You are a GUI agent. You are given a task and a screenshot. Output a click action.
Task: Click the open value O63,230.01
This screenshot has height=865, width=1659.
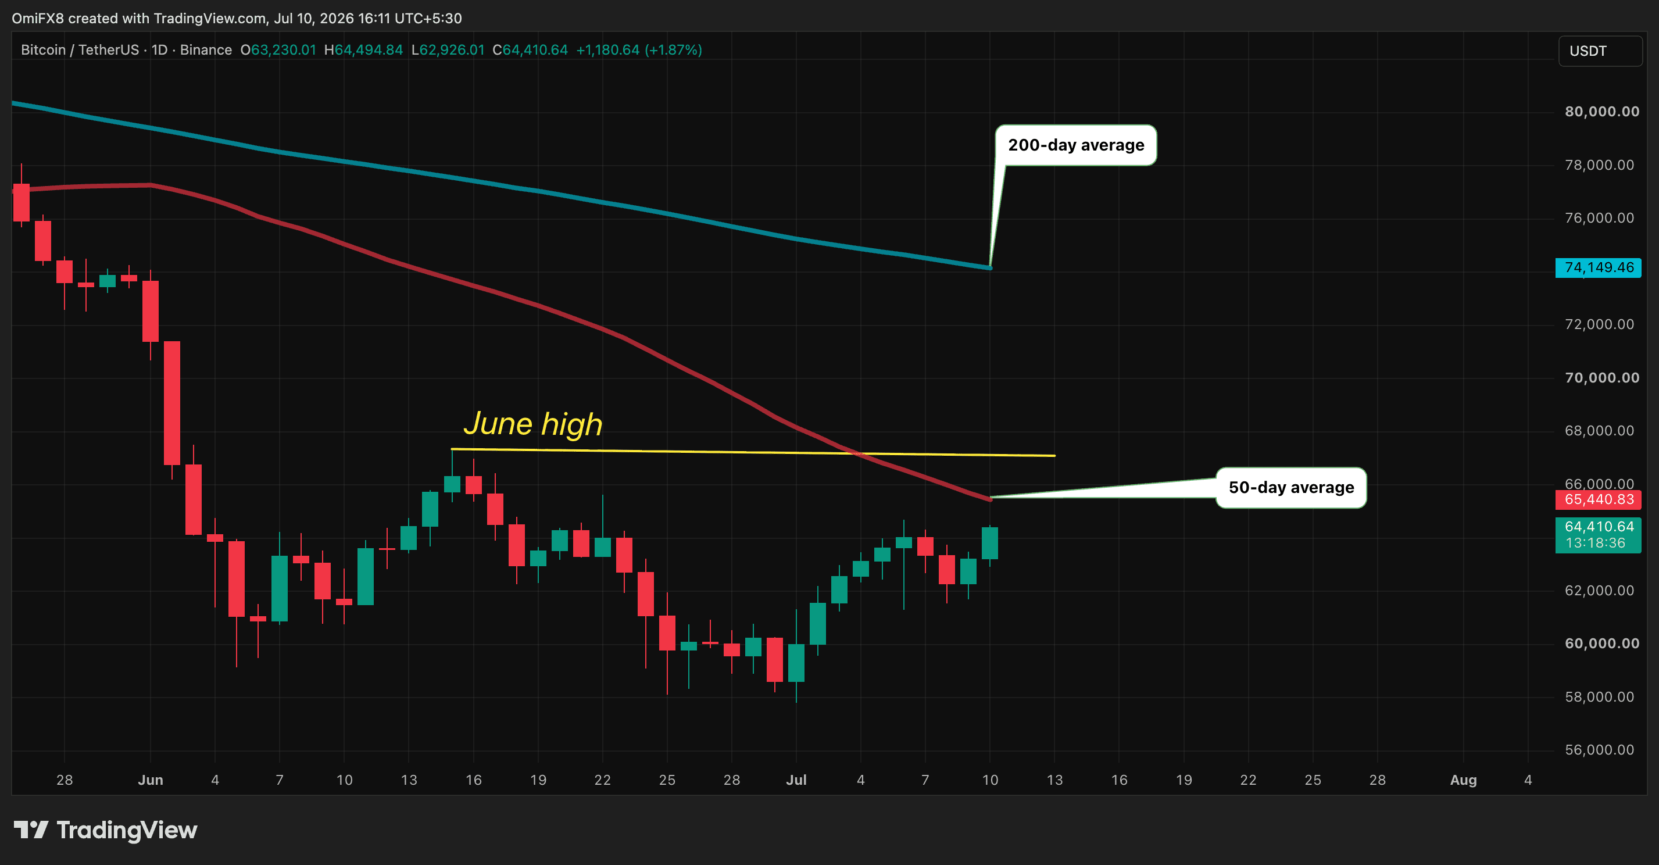(x=278, y=49)
